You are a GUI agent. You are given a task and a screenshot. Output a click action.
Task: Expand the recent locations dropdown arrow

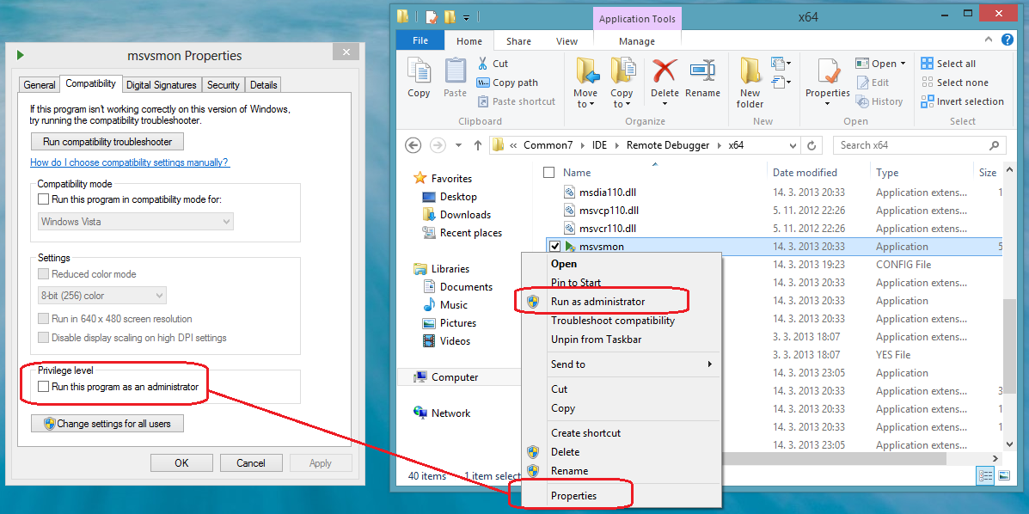point(458,145)
